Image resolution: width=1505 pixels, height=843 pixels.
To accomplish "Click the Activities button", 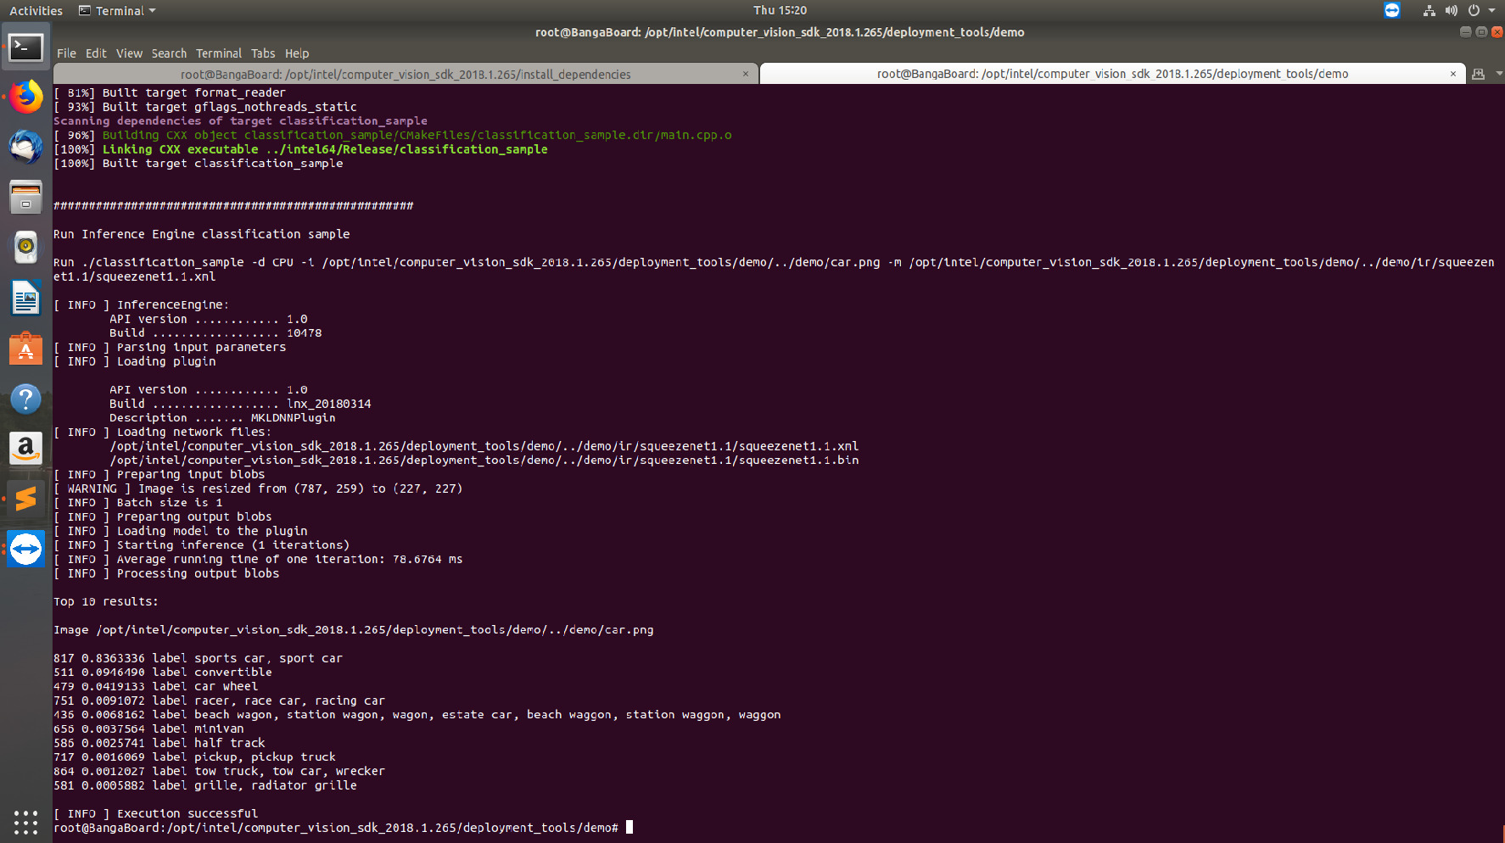I will tap(36, 10).
